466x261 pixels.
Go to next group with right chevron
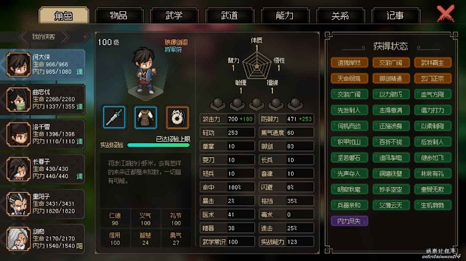(65, 37)
